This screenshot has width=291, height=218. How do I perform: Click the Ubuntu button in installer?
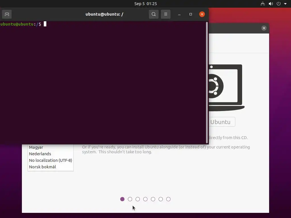pyautogui.click(x=222, y=122)
